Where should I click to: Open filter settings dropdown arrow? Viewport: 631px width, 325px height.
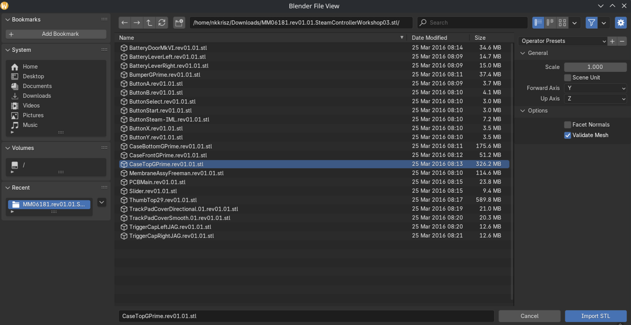coord(604,23)
